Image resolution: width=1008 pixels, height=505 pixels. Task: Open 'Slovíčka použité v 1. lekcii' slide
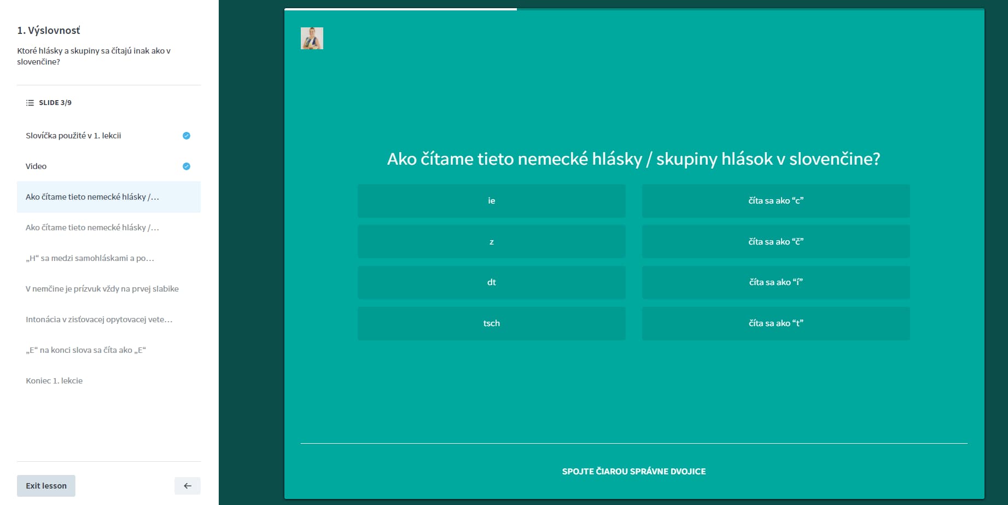[x=73, y=136]
